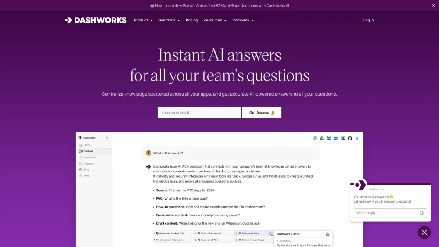Expand the Product dropdown menu
Viewport: 439px width, 247px height.
pos(143,20)
